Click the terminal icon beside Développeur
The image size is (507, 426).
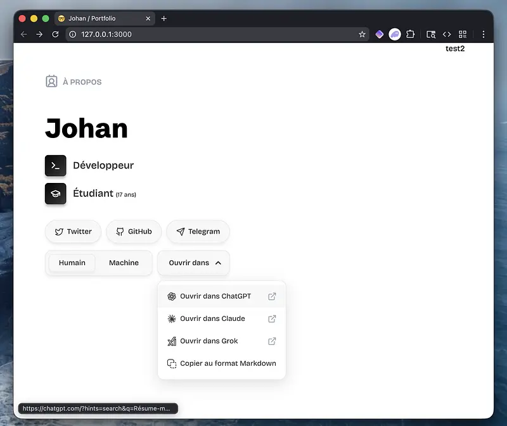pos(56,166)
